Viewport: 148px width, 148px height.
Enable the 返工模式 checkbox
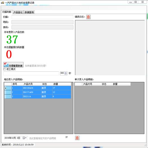(4, 69)
